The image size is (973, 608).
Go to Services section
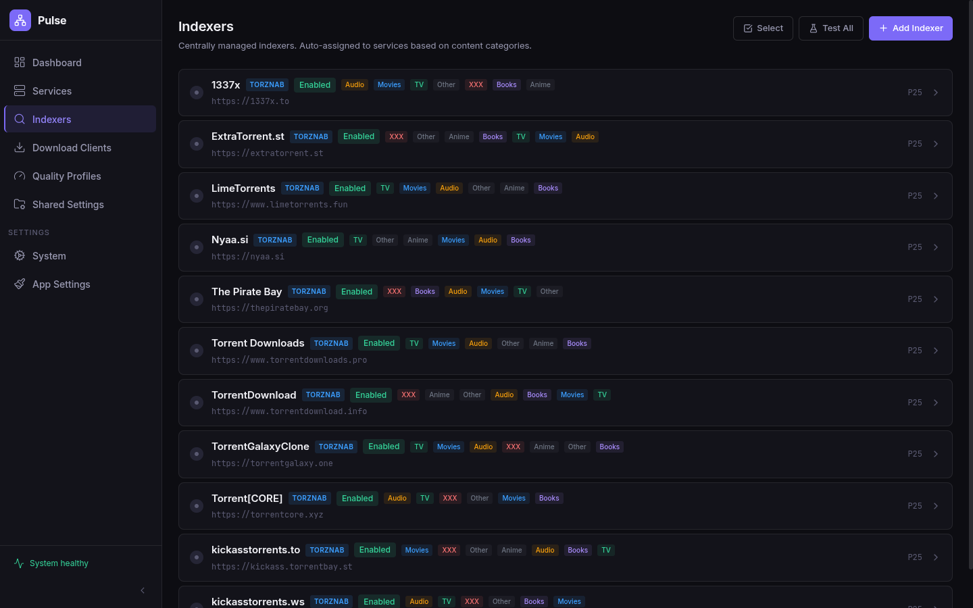80,91
